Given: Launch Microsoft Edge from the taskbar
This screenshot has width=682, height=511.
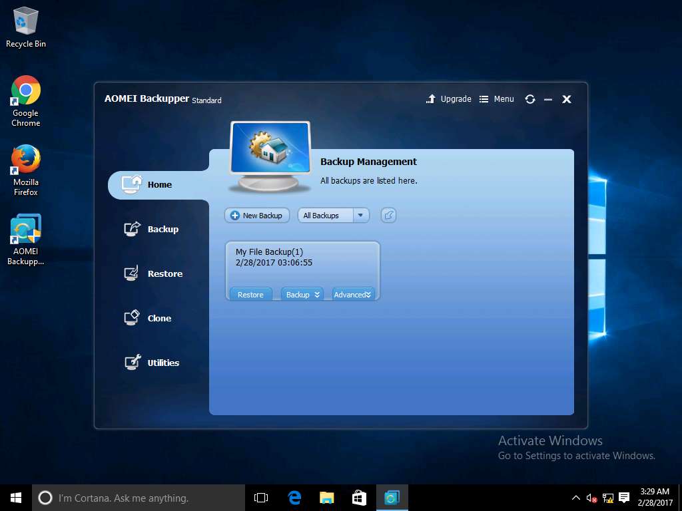Looking at the screenshot, I should point(294,498).
